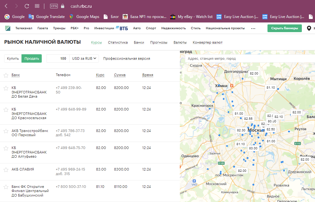Toggle favorite star for АКБ Трансстройбанк
Screen dimensions: 315x202
tap(6, 131)
